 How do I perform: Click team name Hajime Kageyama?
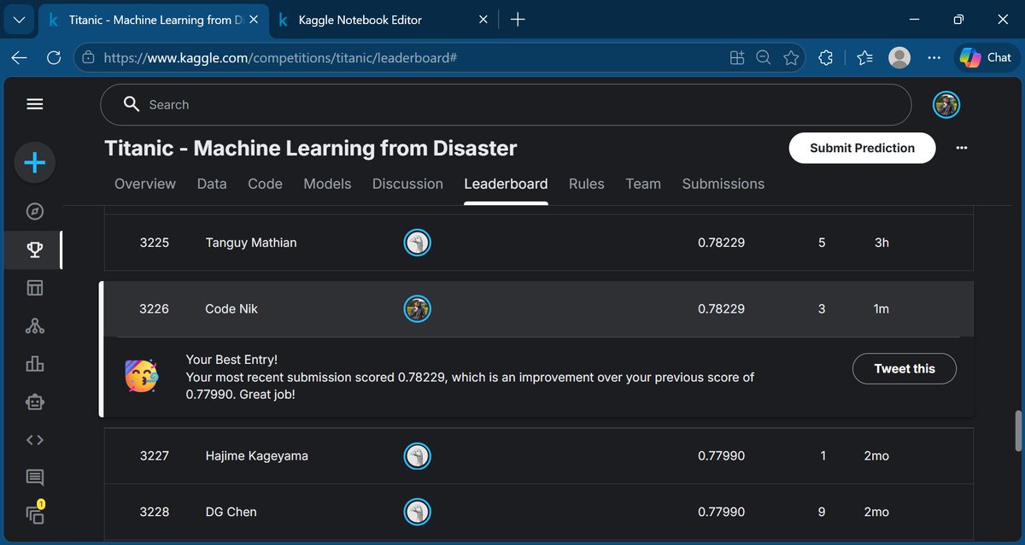tap(257, 456)
